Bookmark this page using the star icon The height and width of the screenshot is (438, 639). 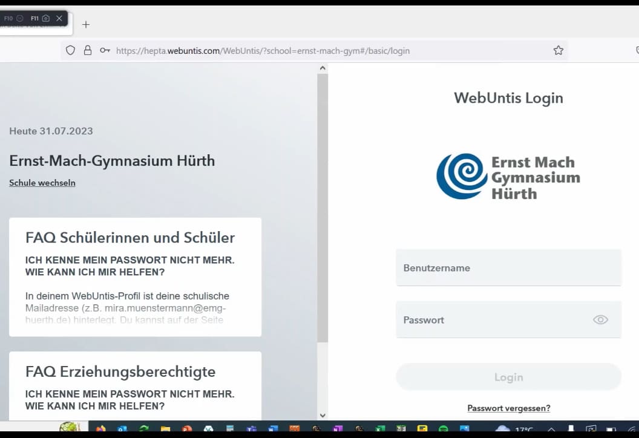pyautogui.click(x=558, y=50)
